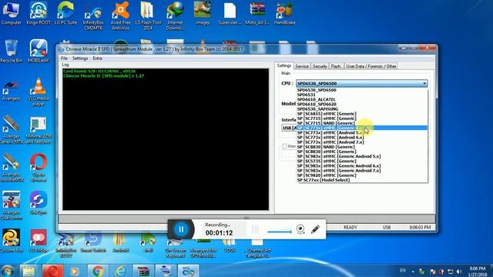Choose SPD6530_SAMSUNG from CPU list

coord(361,109)
